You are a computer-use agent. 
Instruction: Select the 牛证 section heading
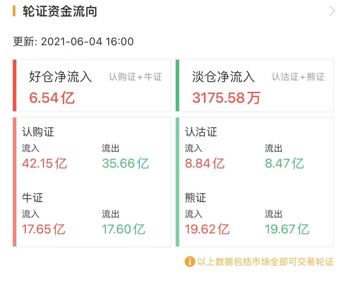tap(33, 198)
